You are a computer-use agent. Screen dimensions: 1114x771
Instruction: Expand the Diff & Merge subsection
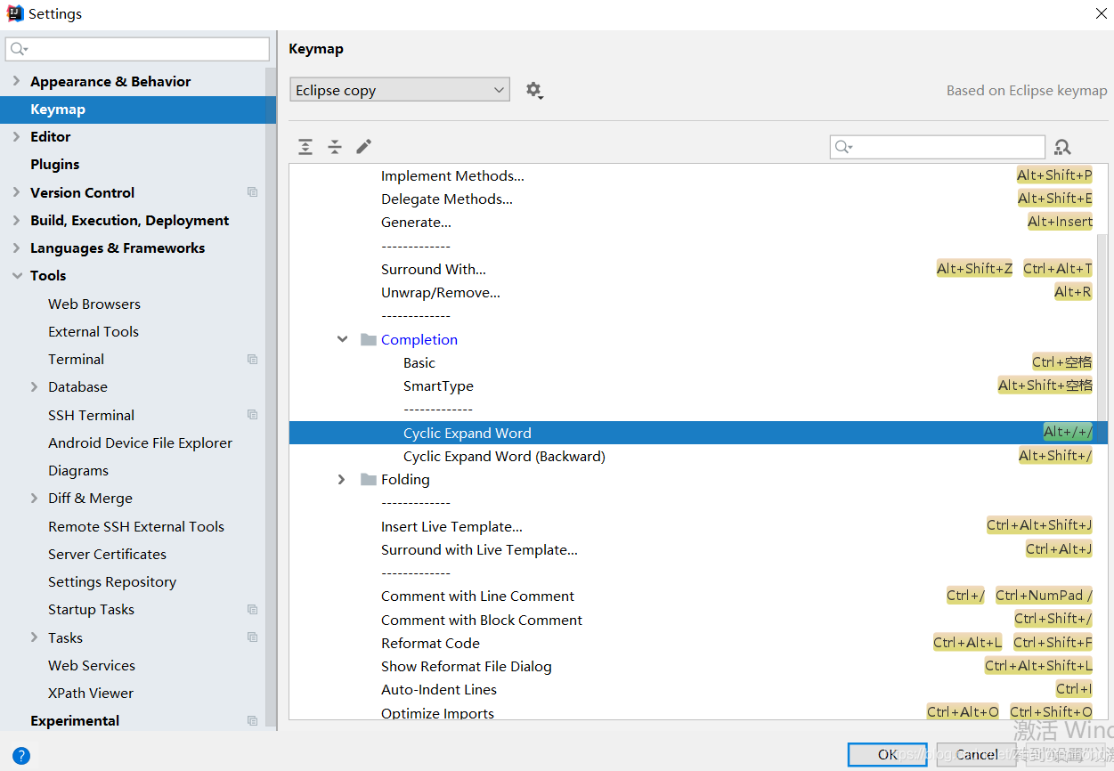coord(34,499)
